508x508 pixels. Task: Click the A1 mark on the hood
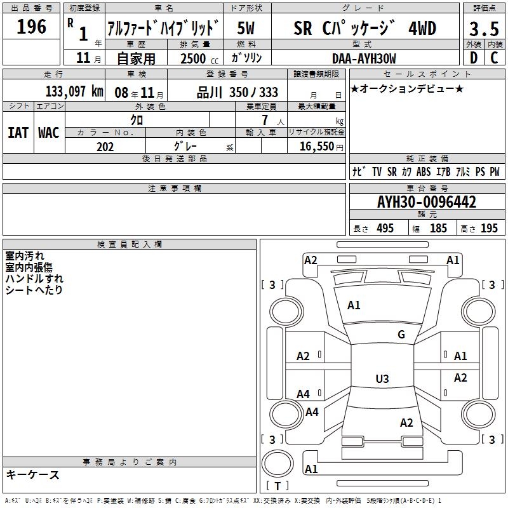tap(354, 305)
